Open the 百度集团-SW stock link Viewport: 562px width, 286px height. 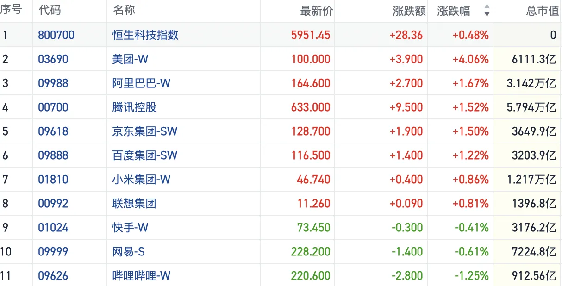[x=145, y=155]
